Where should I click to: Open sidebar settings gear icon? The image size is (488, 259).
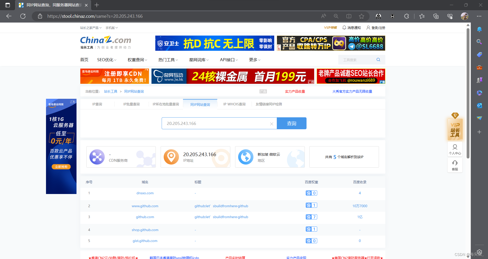(479, 252)
